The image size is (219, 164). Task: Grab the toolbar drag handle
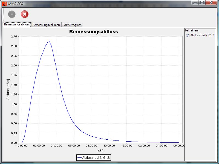coord(3,14)
